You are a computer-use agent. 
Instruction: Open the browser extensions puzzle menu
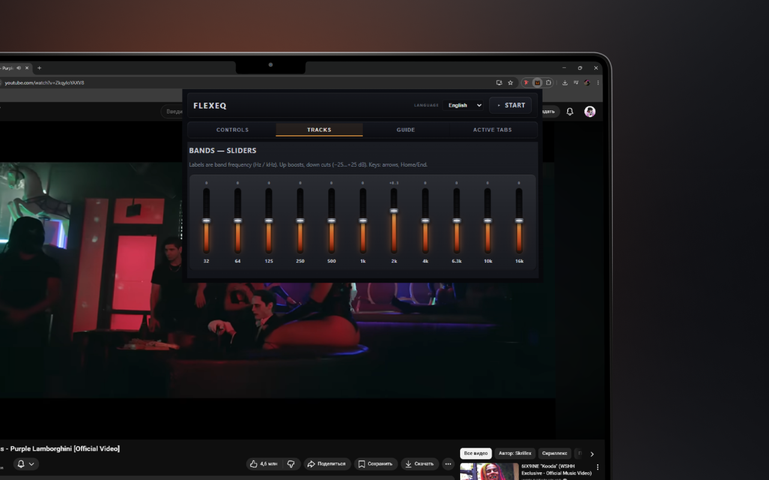coord(549,83)
